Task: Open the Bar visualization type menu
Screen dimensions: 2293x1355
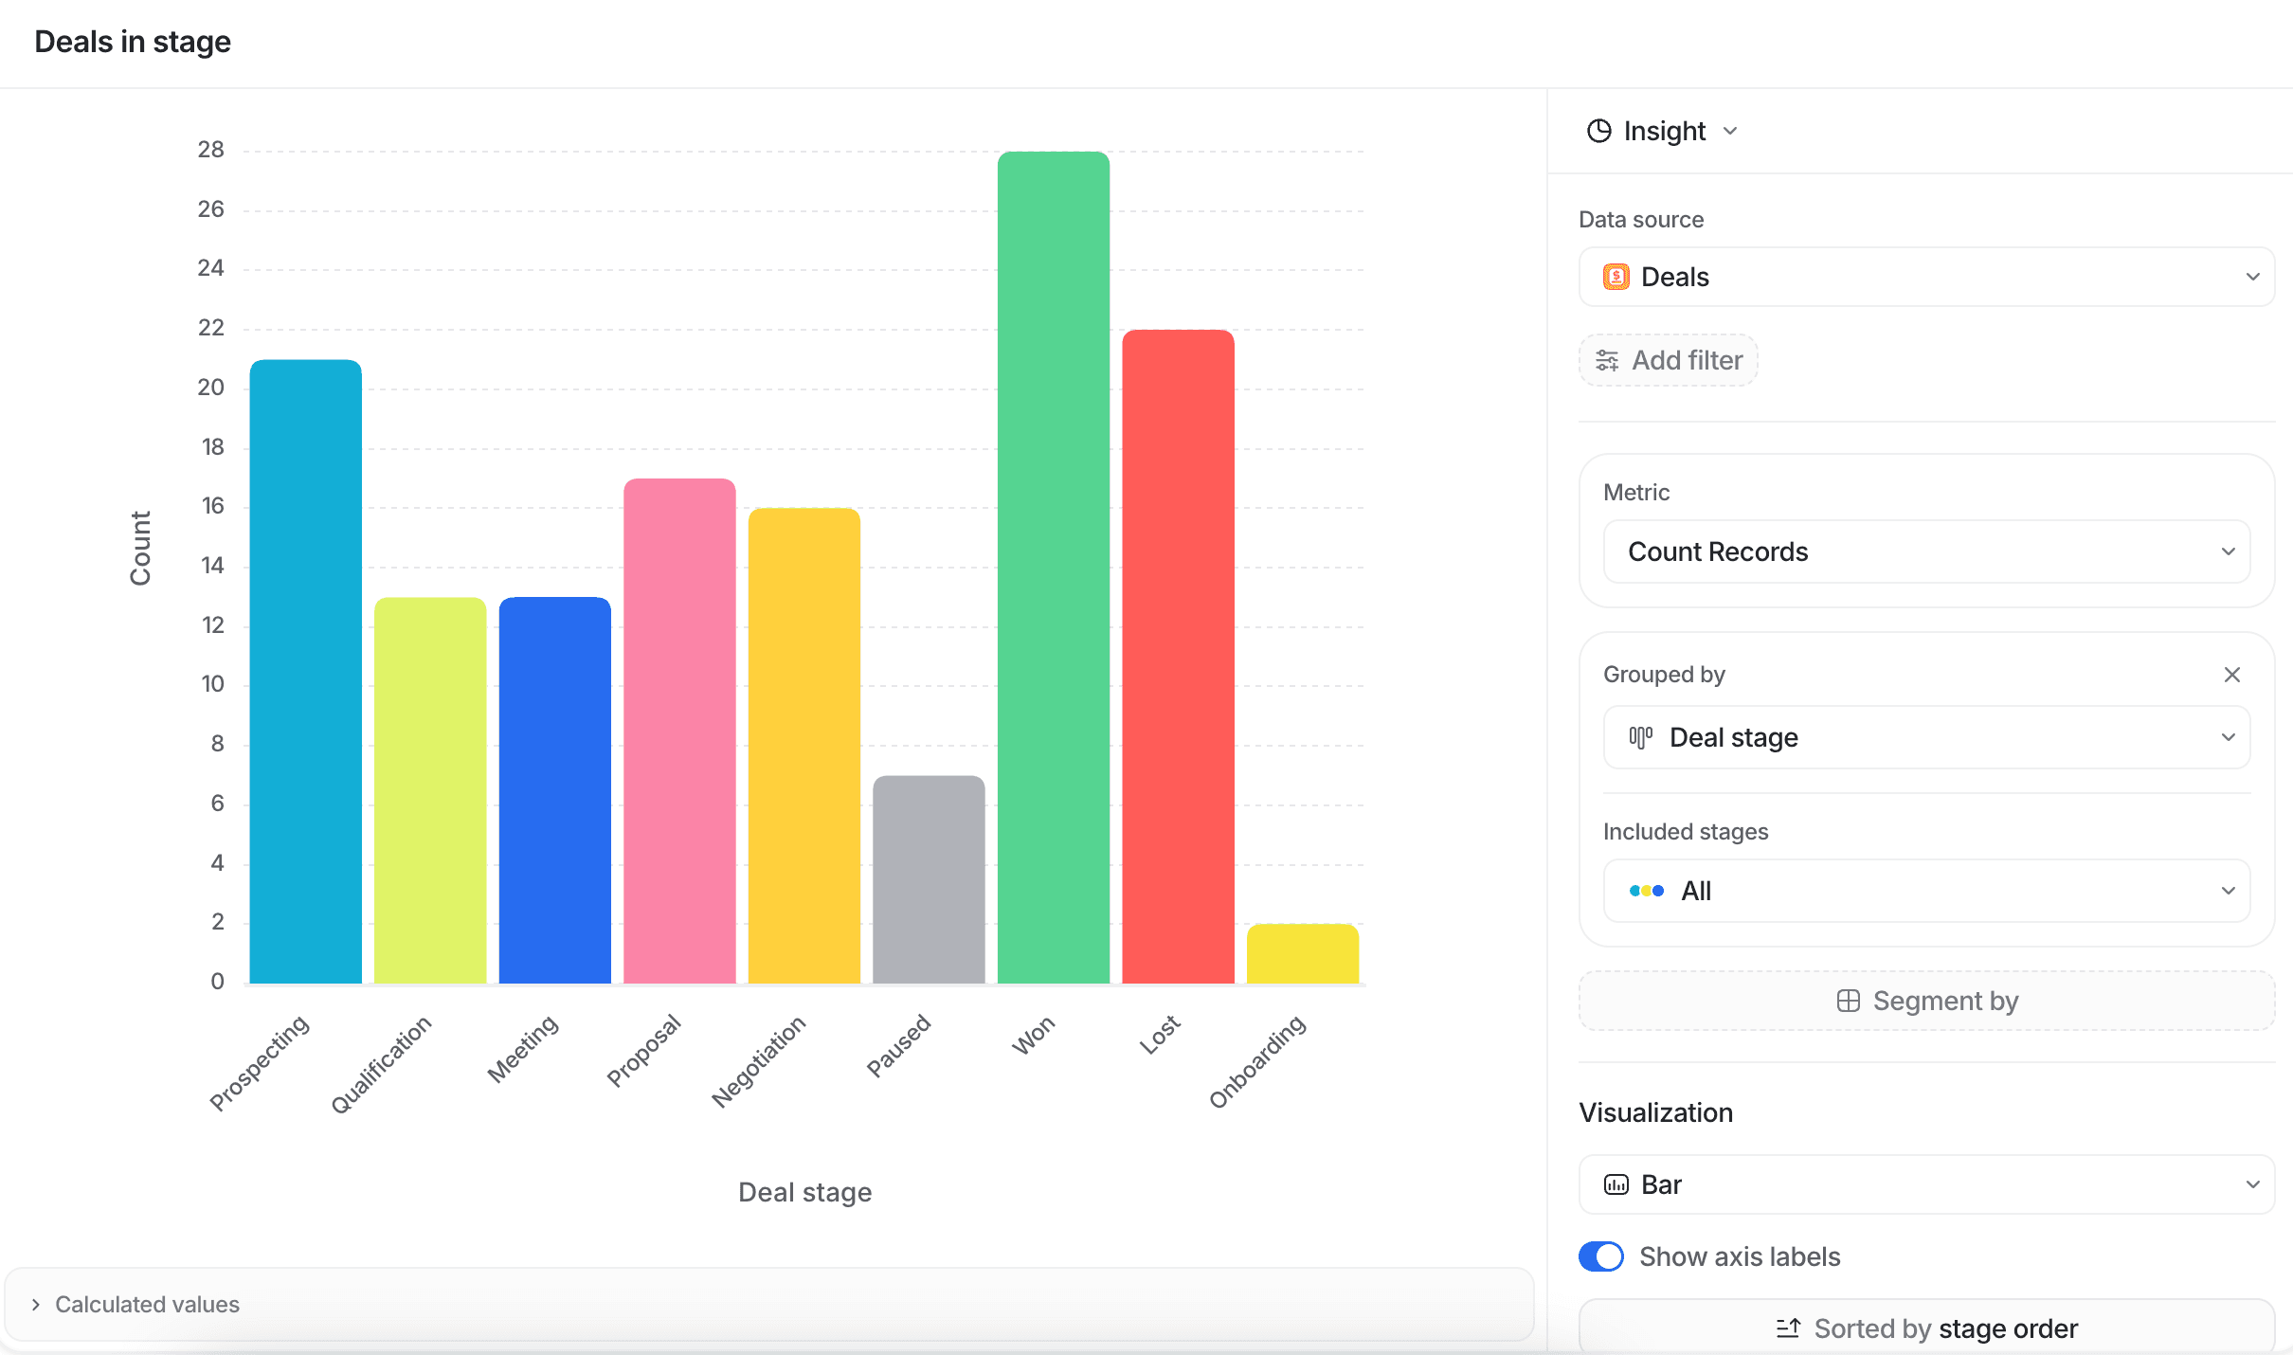Action: 1926,1184
